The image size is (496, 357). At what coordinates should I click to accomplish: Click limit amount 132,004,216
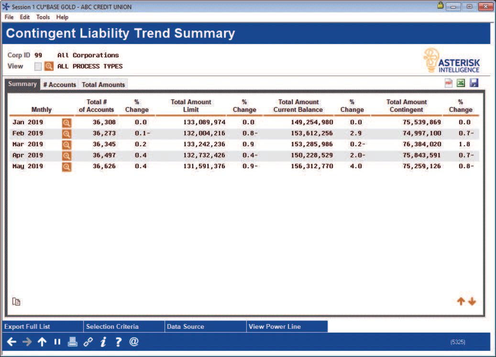point(204,133)
